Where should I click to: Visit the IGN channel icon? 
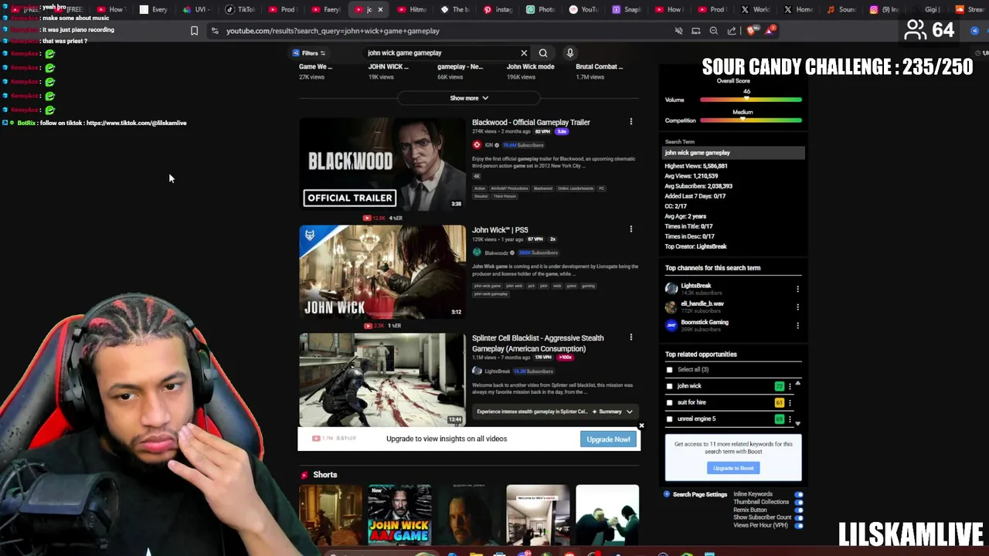coord(477,145)
